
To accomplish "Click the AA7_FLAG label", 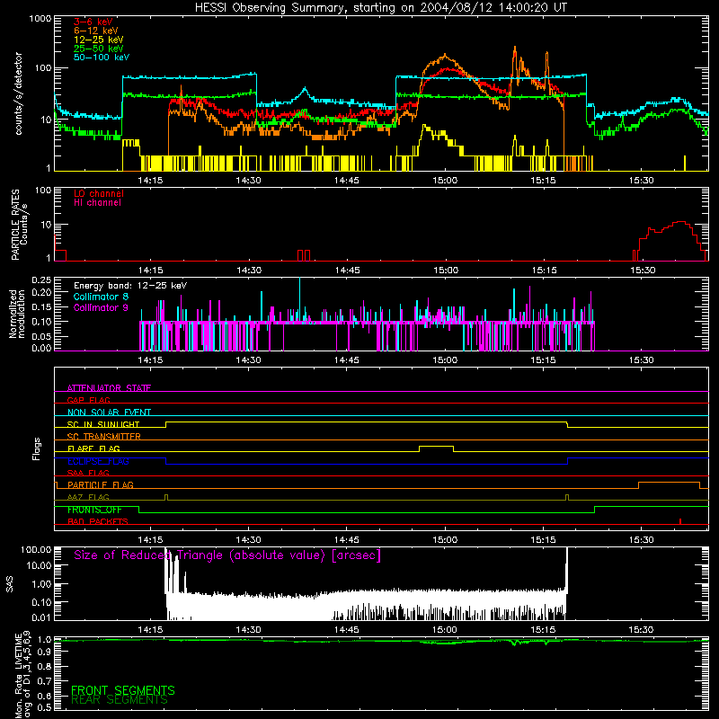I will tap(88, 497).
